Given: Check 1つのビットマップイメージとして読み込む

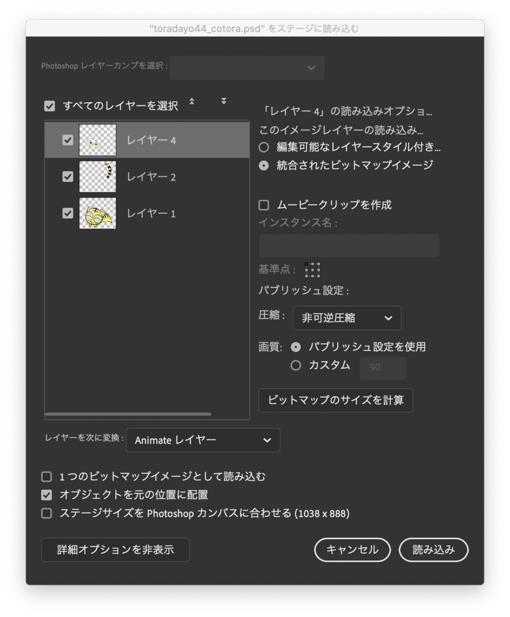Looking at the screenshot, I should click(46, 477).
